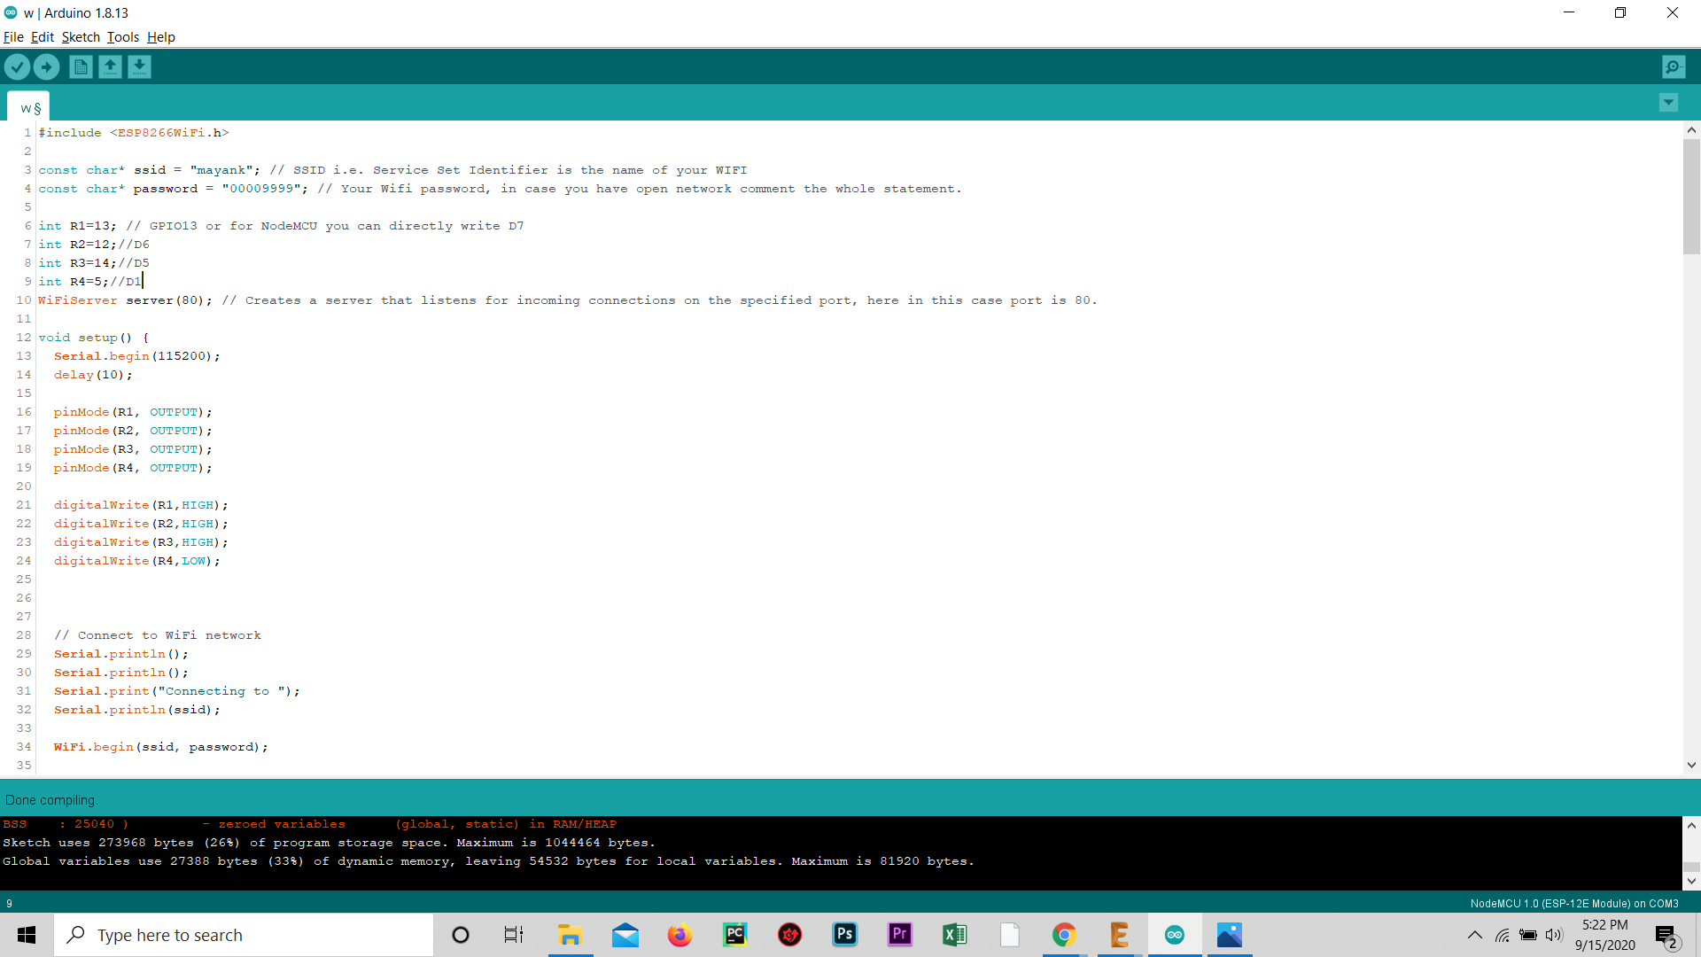Select the 'w §' sketch tab

[29, 107]
